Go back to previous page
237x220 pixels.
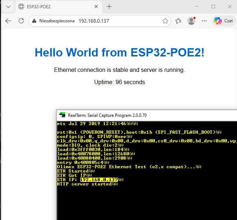8,21
